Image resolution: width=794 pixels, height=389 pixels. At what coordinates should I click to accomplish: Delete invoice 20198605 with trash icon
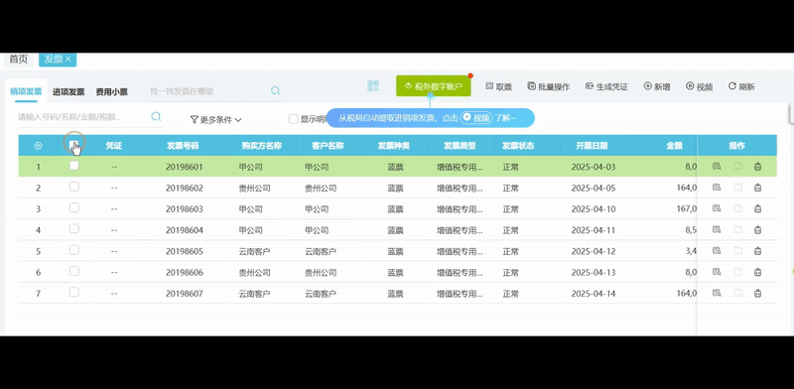(757, 251)
